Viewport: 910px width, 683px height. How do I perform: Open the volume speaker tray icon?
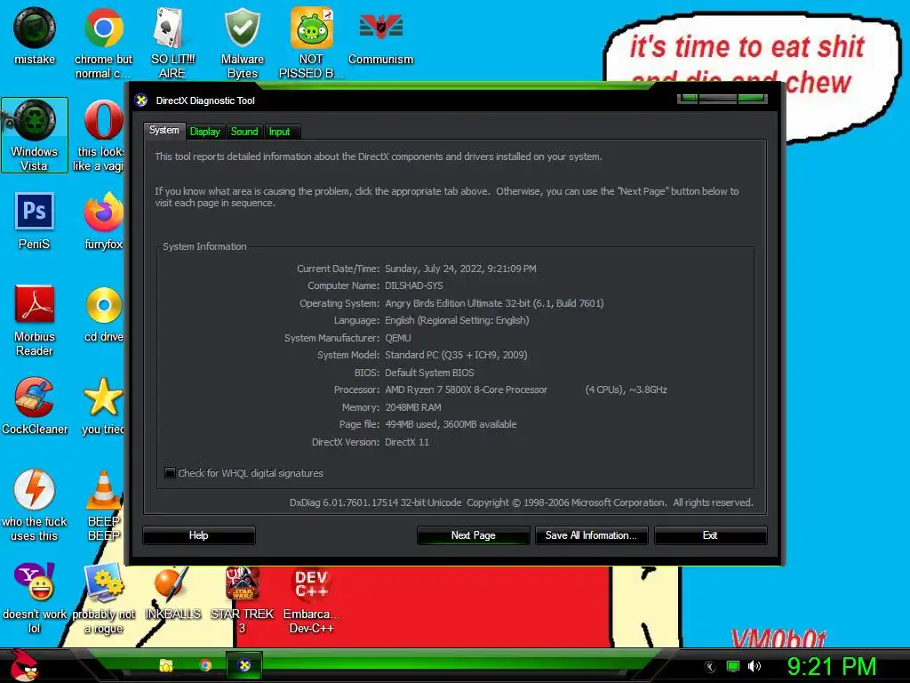pyautogui.click(x=754, y=666)
